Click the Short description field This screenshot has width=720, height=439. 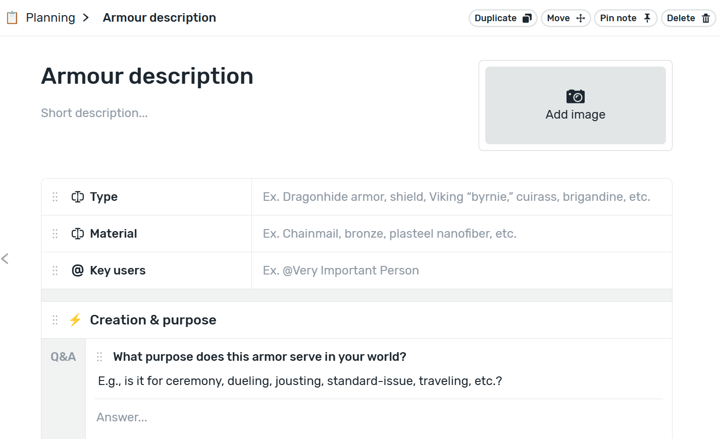[94, 113]
